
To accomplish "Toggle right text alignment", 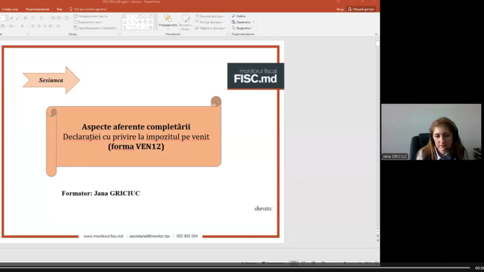I will (45, 26).
